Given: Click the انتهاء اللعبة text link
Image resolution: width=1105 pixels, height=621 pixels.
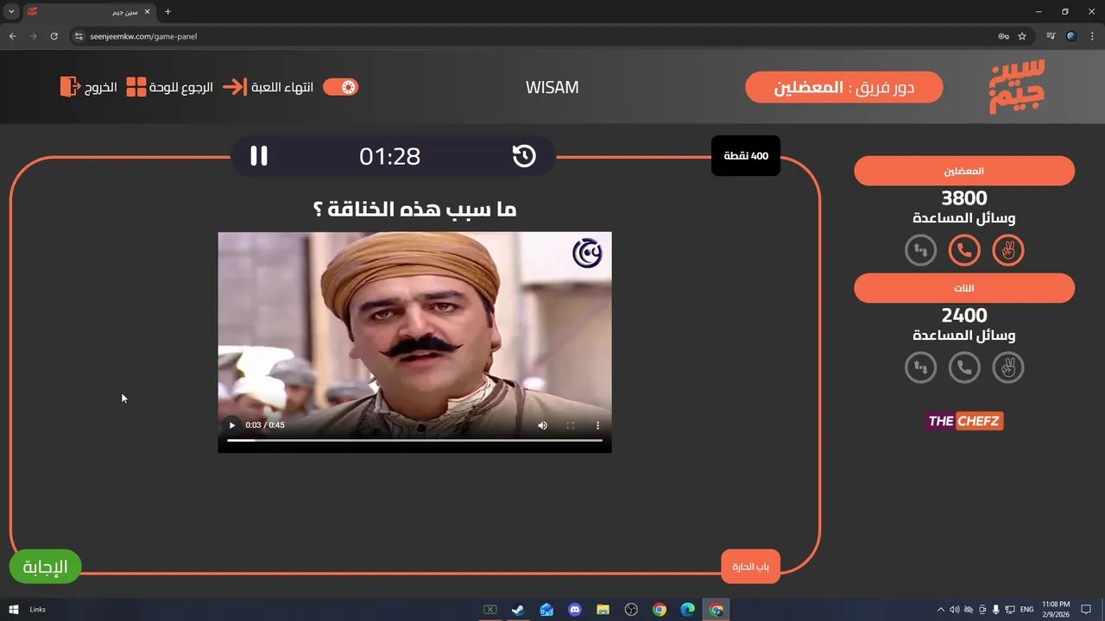Looking at the screenshot, I should coord(282,88).
